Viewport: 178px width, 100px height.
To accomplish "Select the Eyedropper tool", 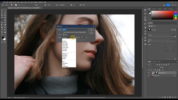I will [x=2, y=18].
